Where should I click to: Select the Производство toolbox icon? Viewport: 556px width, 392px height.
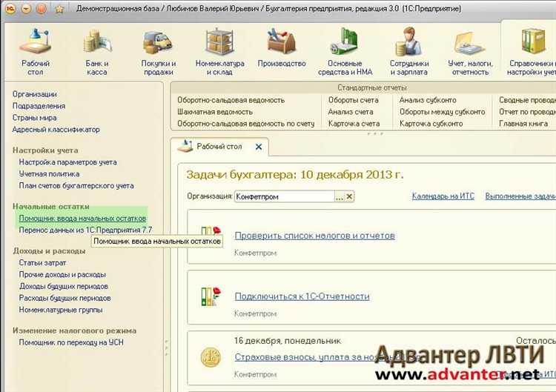pyautogui.click(x=282, y=44)
